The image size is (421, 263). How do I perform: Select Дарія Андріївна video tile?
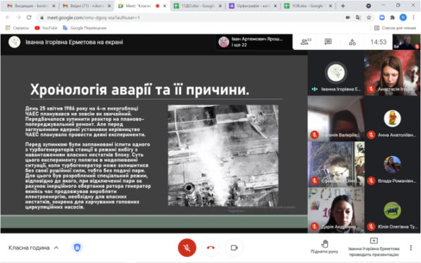coord(336,210)
